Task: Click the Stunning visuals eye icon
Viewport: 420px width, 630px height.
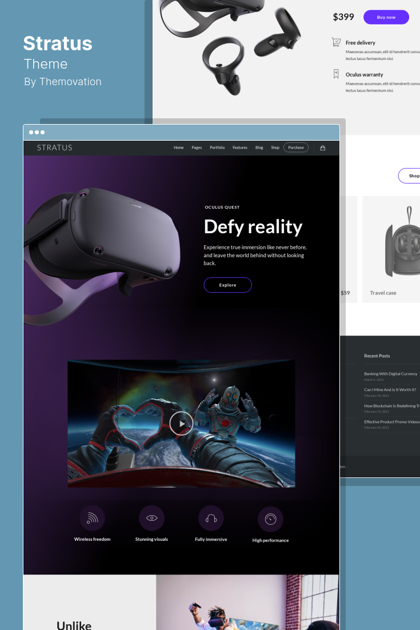Action: click(151, 518)
